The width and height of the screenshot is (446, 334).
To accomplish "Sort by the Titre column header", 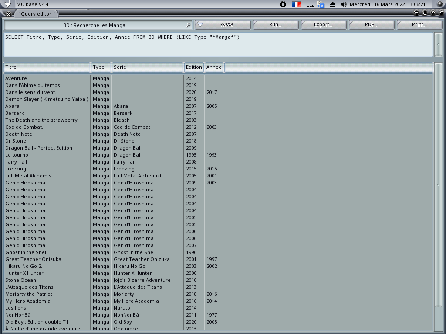I will (x=47, y=67).
